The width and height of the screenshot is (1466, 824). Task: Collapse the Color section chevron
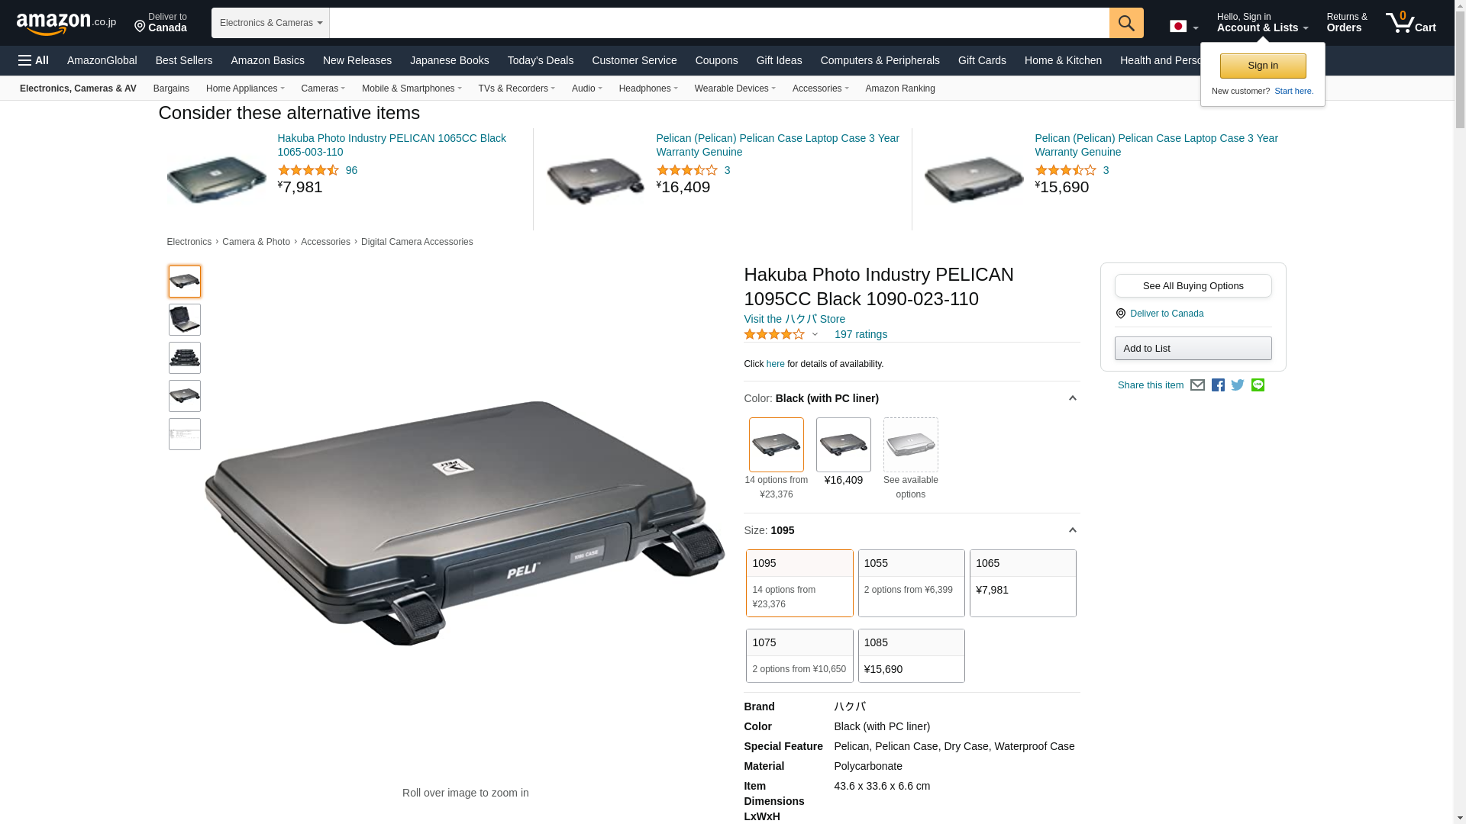(1072, 398)
